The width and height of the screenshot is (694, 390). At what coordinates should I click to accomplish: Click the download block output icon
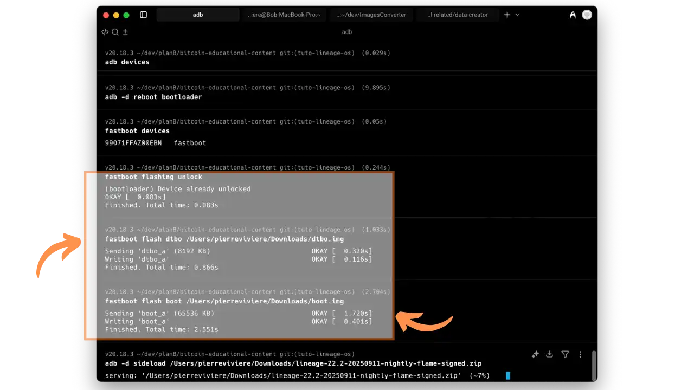549,354
